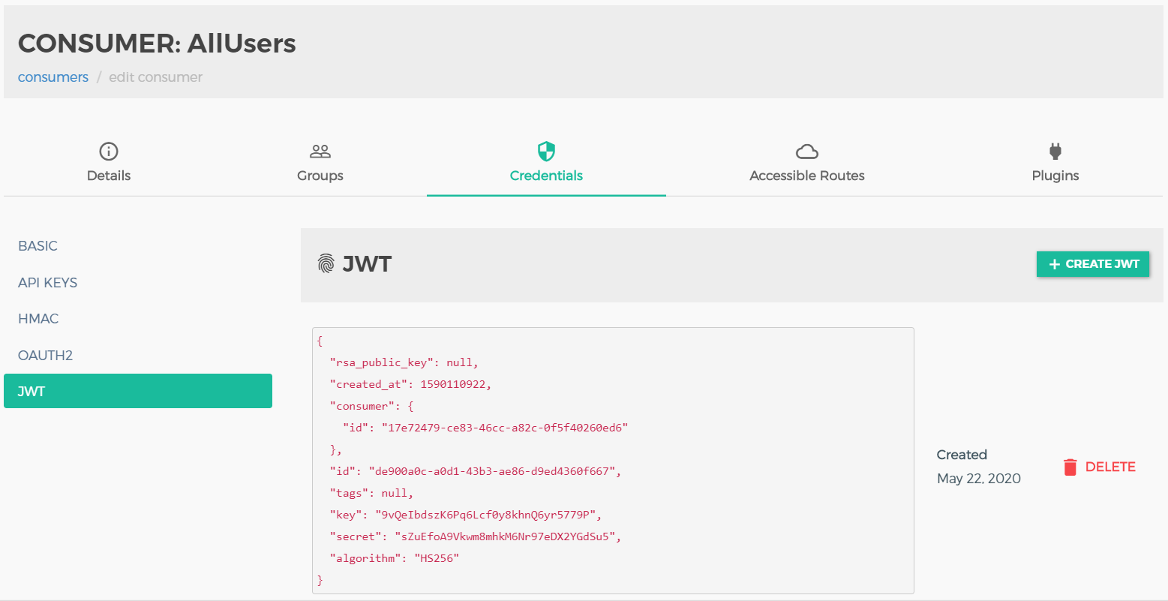Select the Credentials shield icon

point(545,149)
